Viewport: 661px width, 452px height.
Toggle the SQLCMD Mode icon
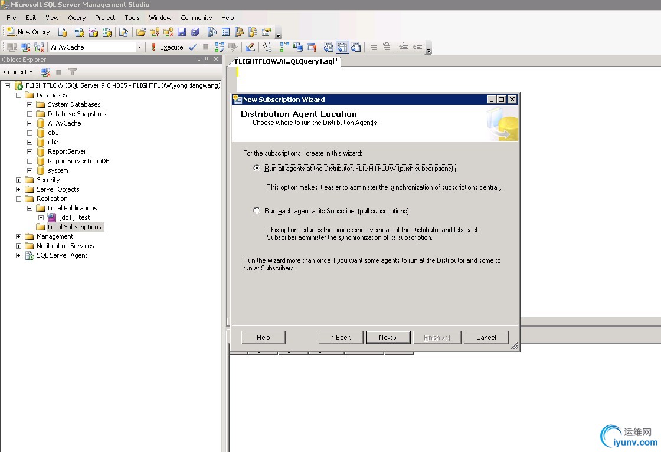[312, 47]
